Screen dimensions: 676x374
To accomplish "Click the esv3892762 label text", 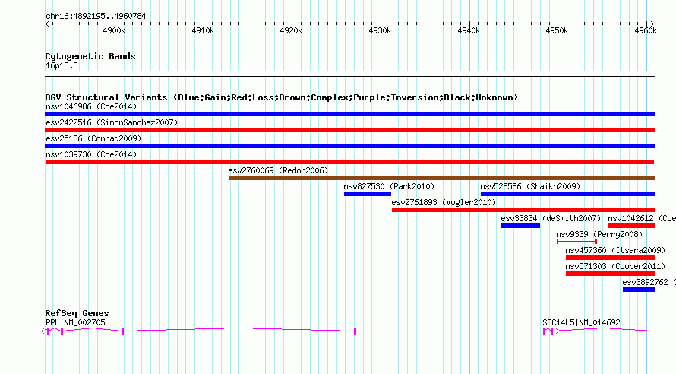I will click(x=649, y=282).
